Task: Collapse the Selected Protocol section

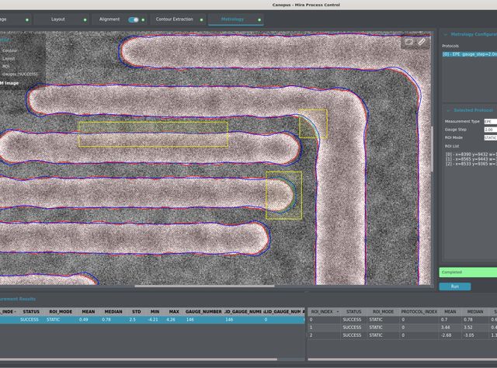Action: coord(448,110)
